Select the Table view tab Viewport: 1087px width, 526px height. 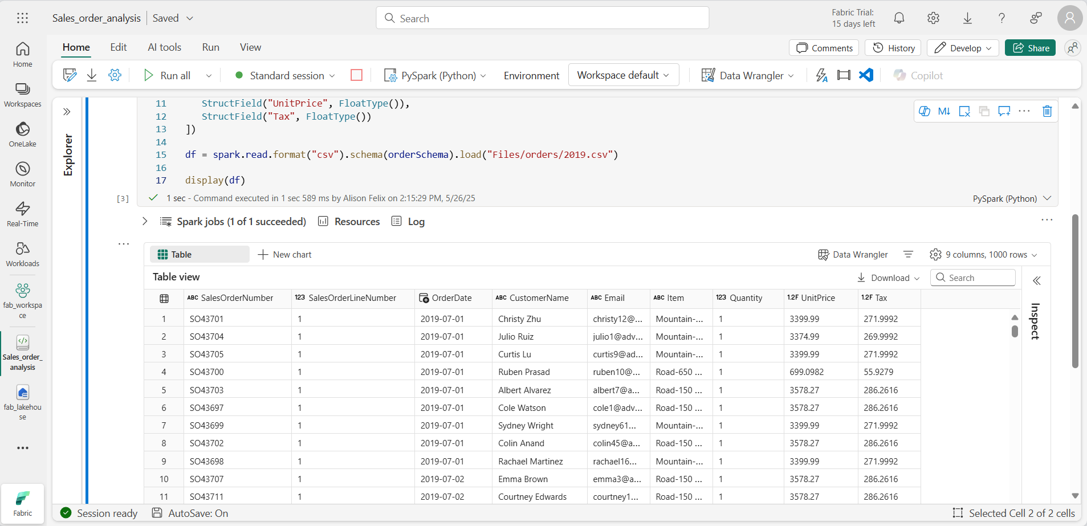click(x=200, y=254)
